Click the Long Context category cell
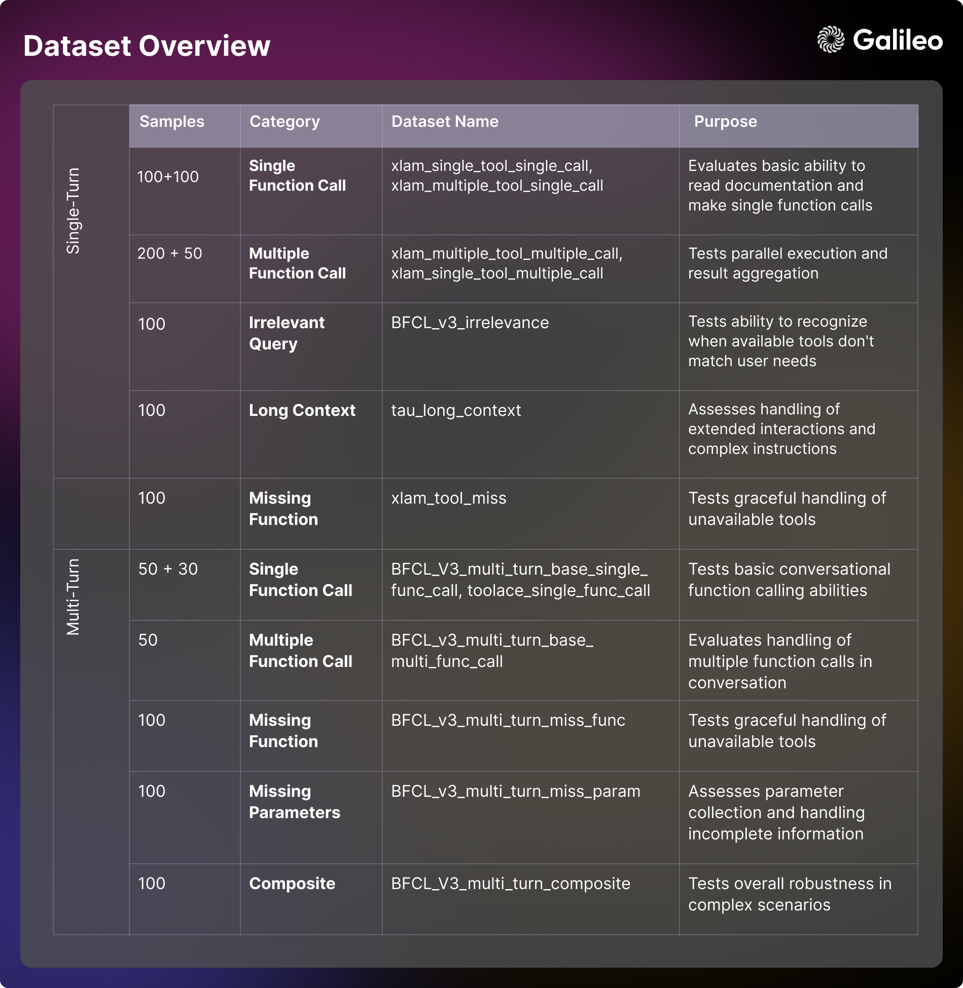This screenshot has width=963, height=988. click(302, 410)
